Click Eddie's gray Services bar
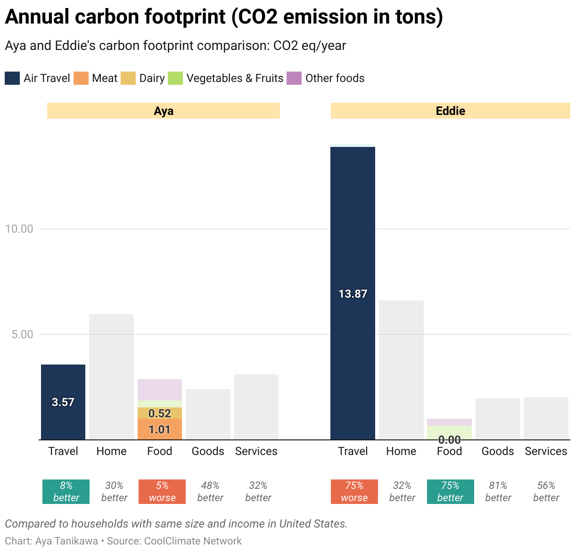Image resolution: width=575 pixels, height=552 pixels. tap(546, 418)
